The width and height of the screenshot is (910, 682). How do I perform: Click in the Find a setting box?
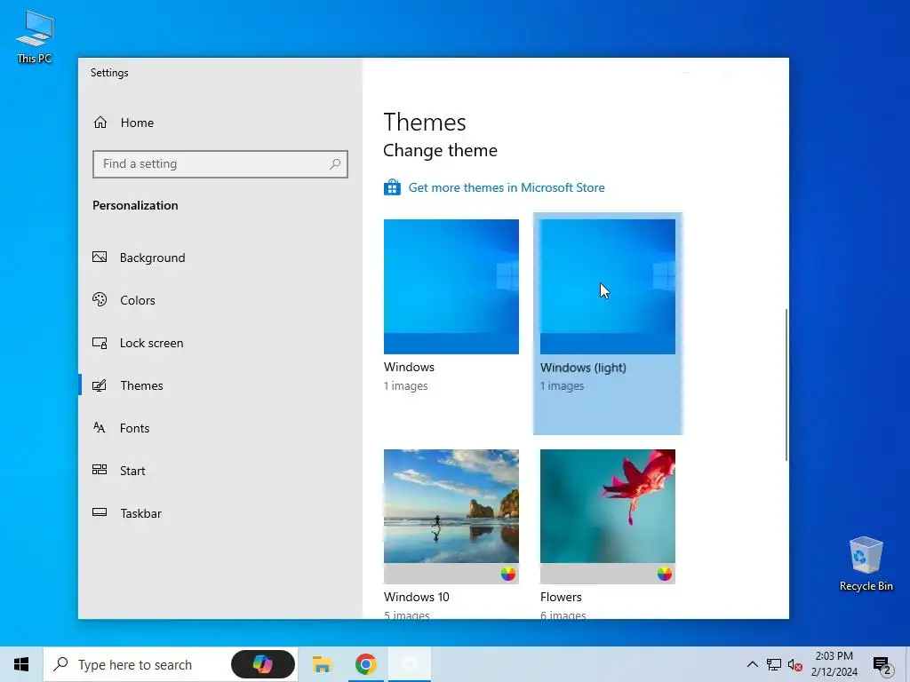click(x=220, y=164)
